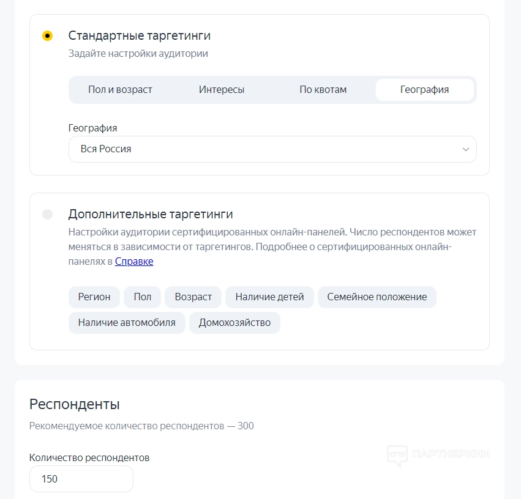Pick the Семейное положение chip
This screenshot has height=499, width=521.
coord(377,297)
